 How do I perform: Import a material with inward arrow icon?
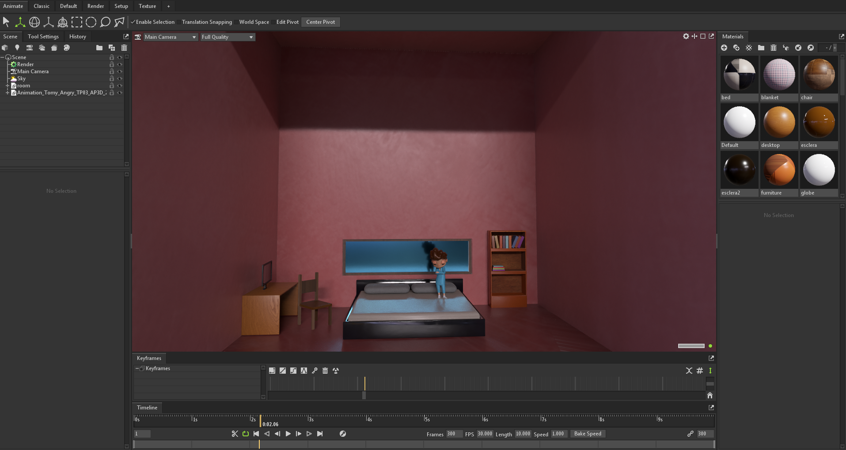click(798, 48)
